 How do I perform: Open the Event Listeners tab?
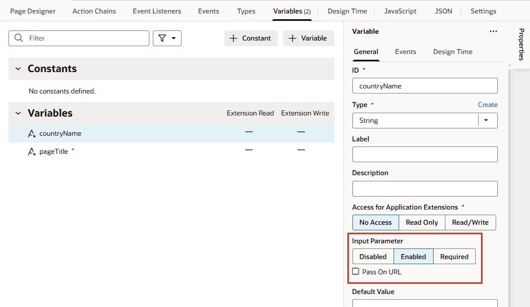click(x=157, y=11)
